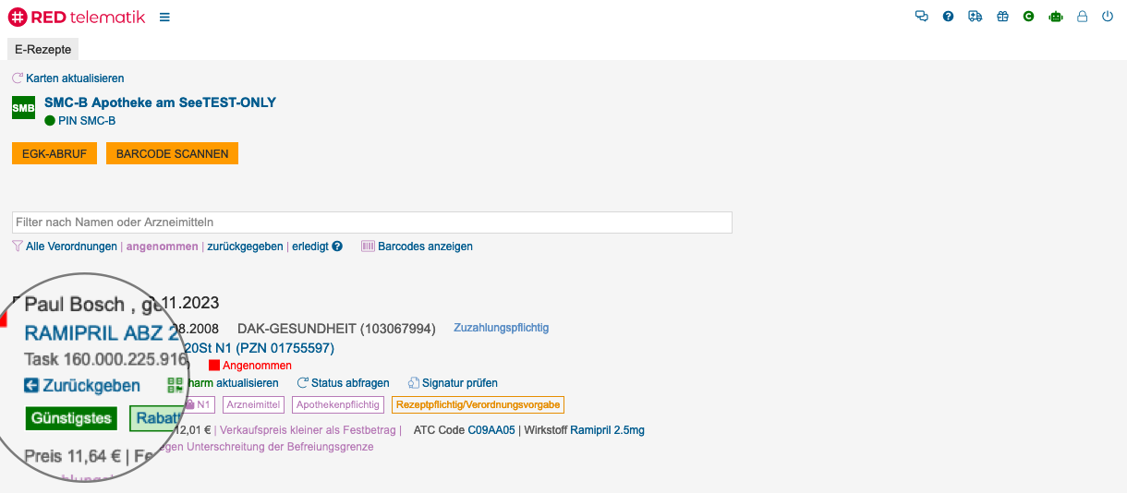The height and width of the screenshot is (493, 1127).
Task: Click Signatur prüfen link
Action: [460, 383]
